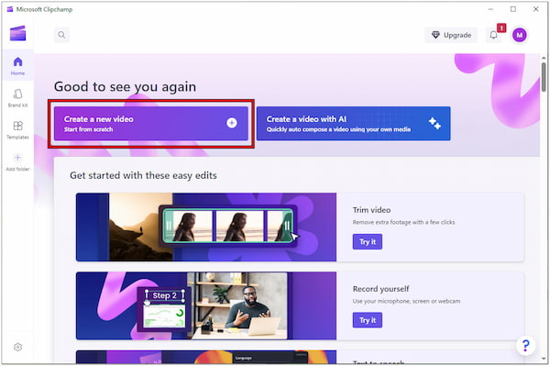Image resolution: width=550 pixels, height=366 pixels.
Task: Click the Clipchamp icon in title bar
Action: coord(10,9)
